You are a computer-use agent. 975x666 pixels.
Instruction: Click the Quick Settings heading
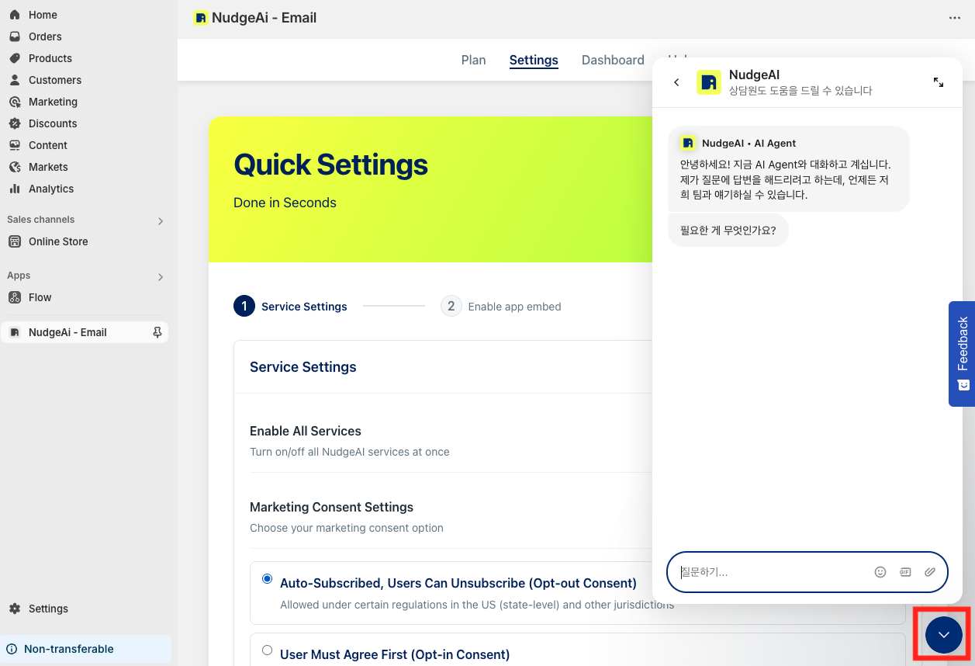pyautogui.click(x=330, y=165)
